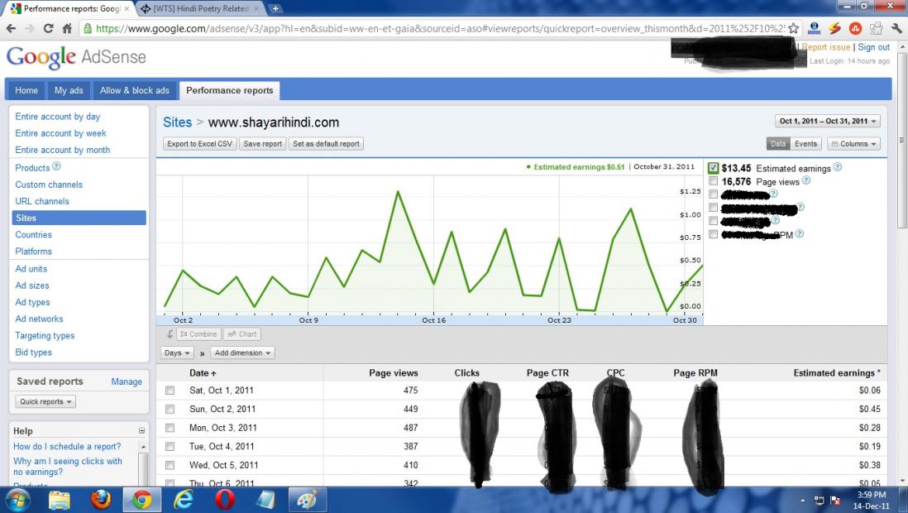Show help for Page views metric

coord(806,181)
